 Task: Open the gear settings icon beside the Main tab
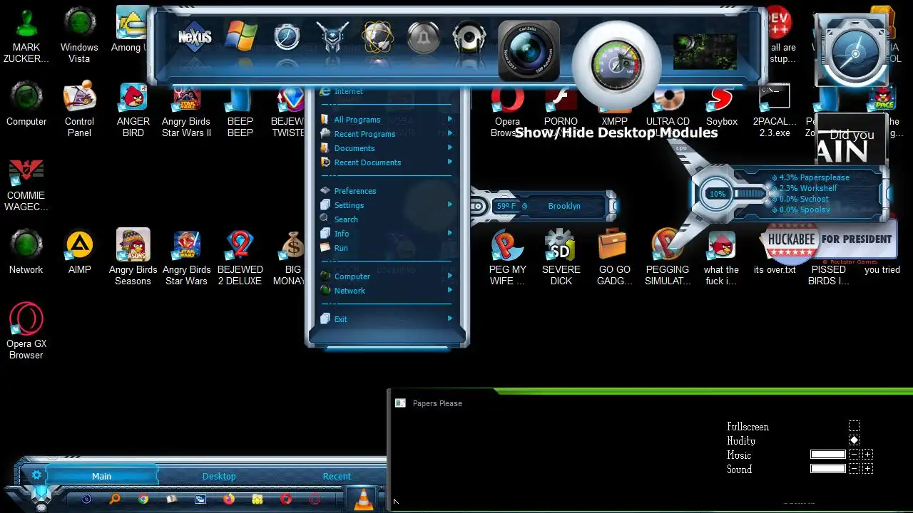coord(36,475)
